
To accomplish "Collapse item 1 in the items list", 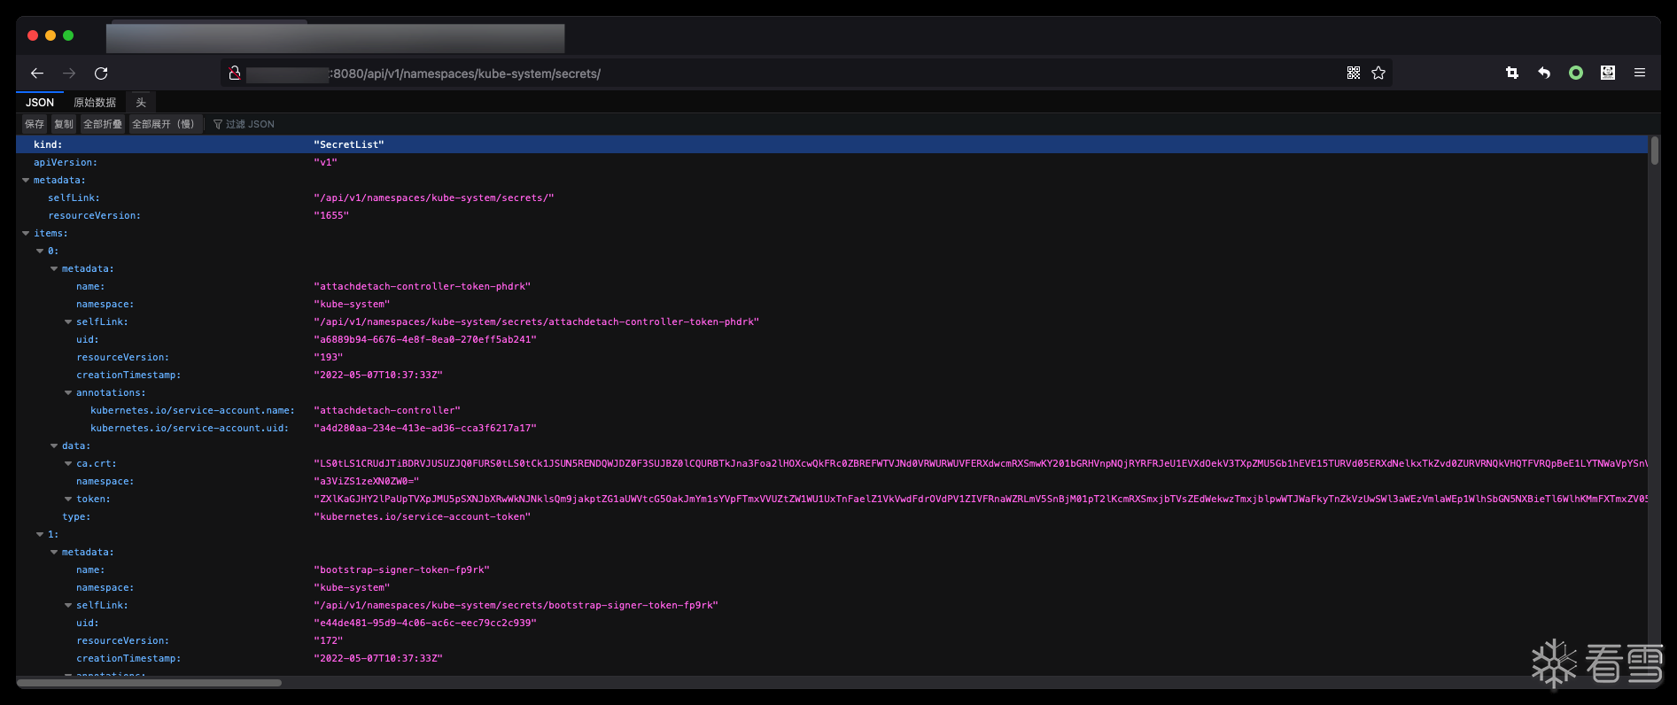I will (x=40, y=535).
